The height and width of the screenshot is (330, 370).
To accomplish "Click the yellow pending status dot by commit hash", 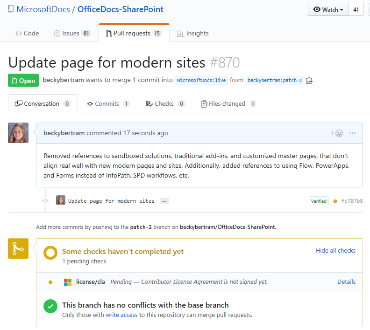I will (335, 201).
